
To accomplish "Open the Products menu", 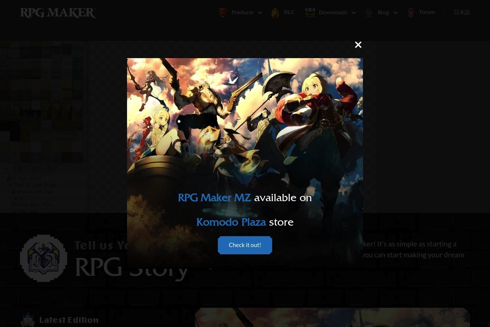I will pos(242,13).
